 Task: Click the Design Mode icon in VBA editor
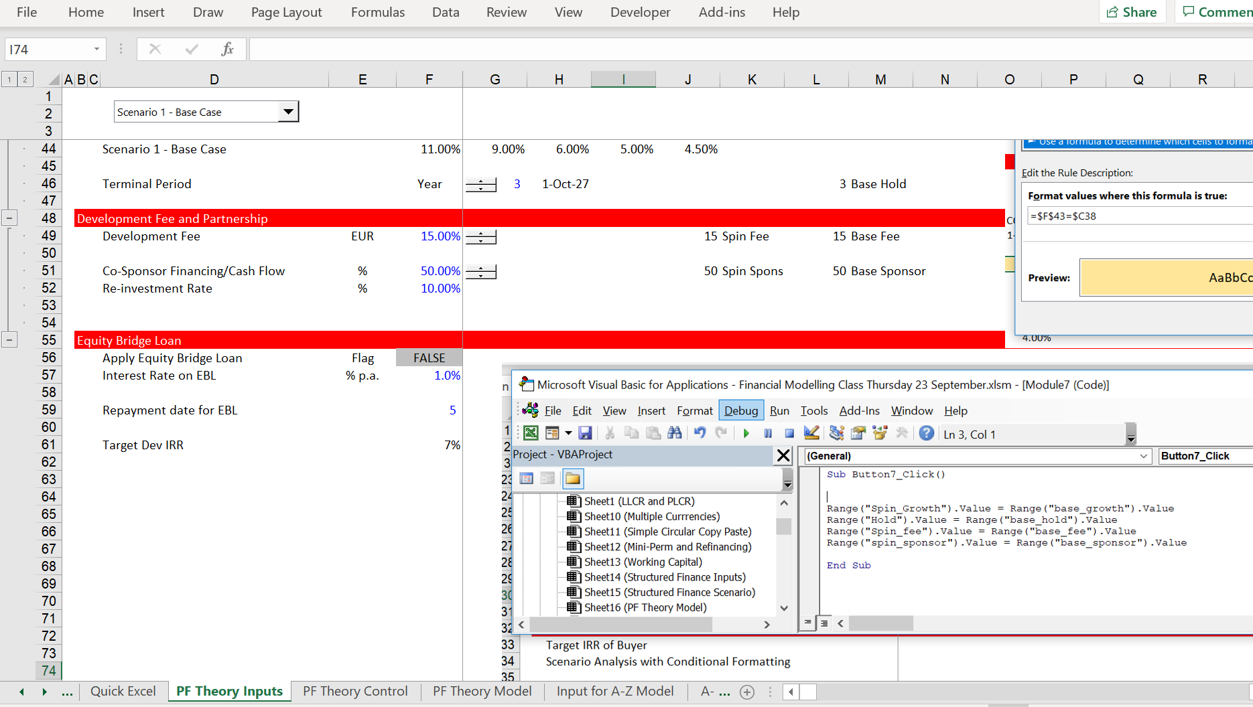pyautogui.click(x=811, y=433)
